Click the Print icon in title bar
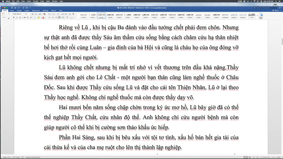This screenshot has height=159, width=283. 27,8
